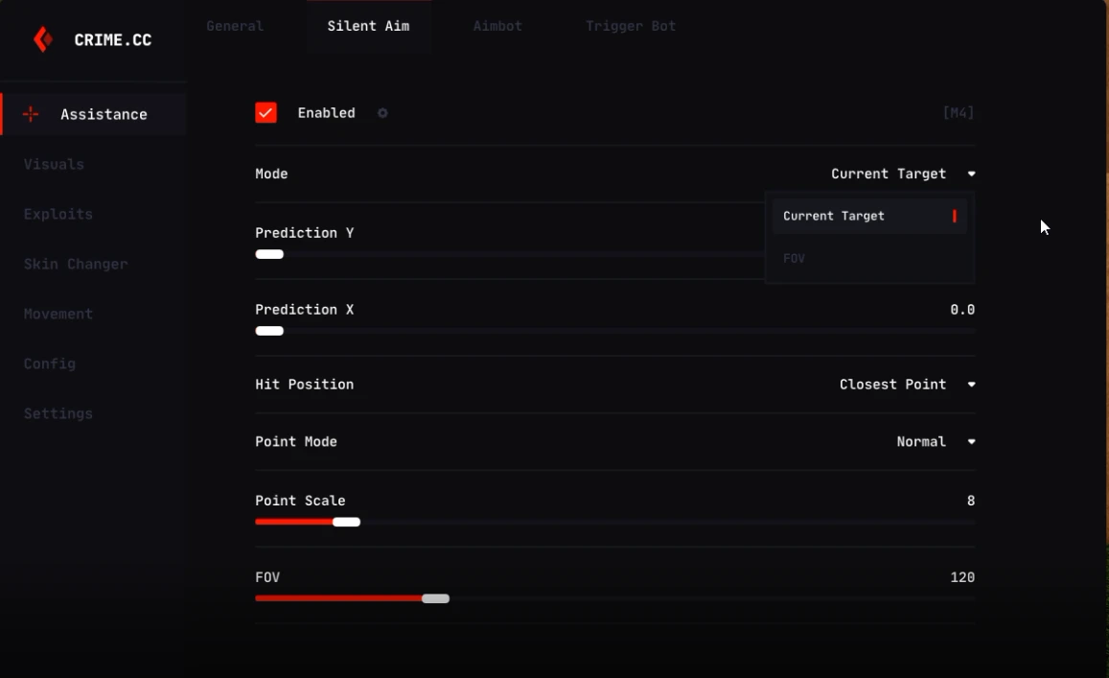Navigate to Exploits in the sidebar
The width and height of the screenshot is (1109, 678).
point(58,215)
